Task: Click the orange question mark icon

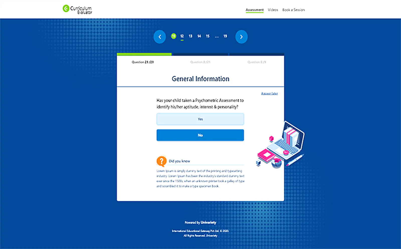Action: point(162,161)
